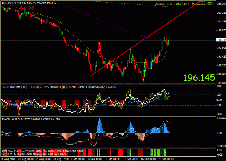
Task: Click the 2.20764 MACD scale value
Action: click(221, 119)
